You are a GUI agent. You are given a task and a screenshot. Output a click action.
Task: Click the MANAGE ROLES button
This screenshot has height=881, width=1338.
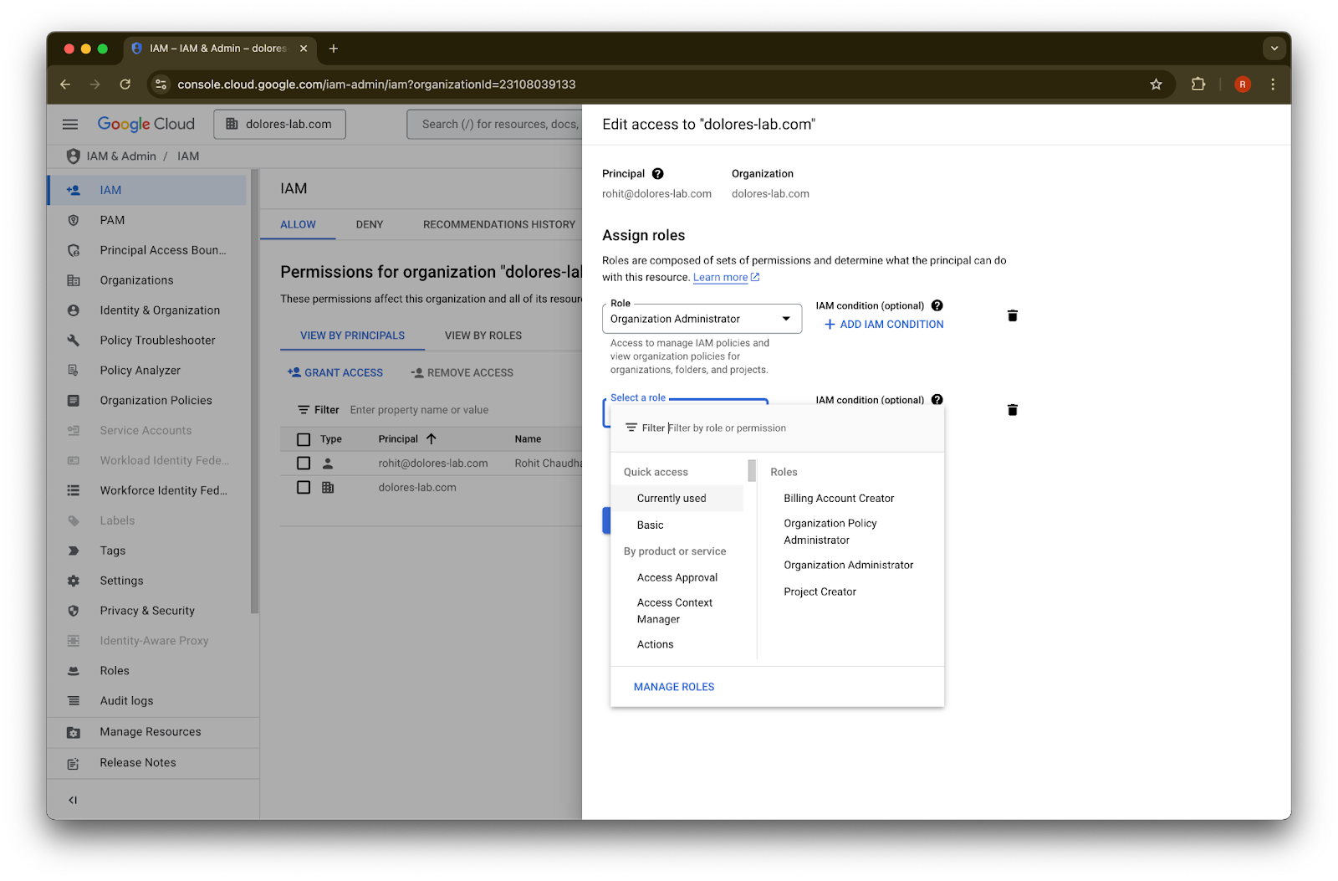click(674, 687)
